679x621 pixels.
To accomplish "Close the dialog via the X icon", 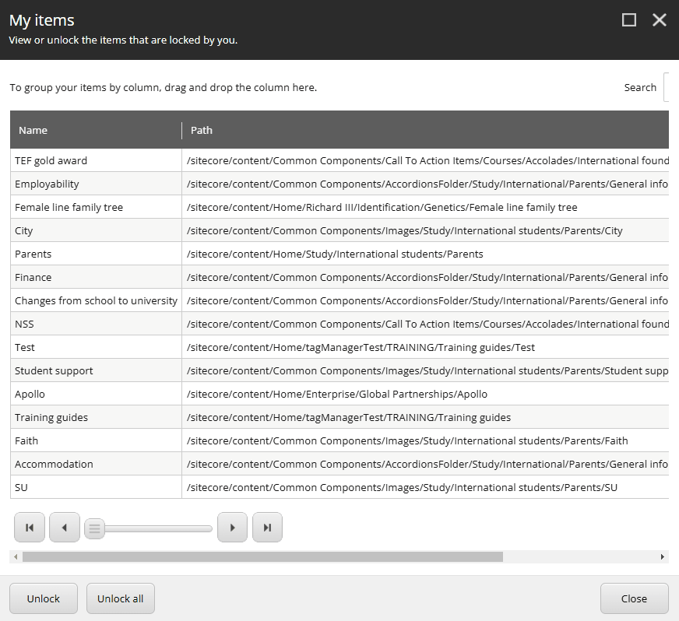I will tap(660, 19).
